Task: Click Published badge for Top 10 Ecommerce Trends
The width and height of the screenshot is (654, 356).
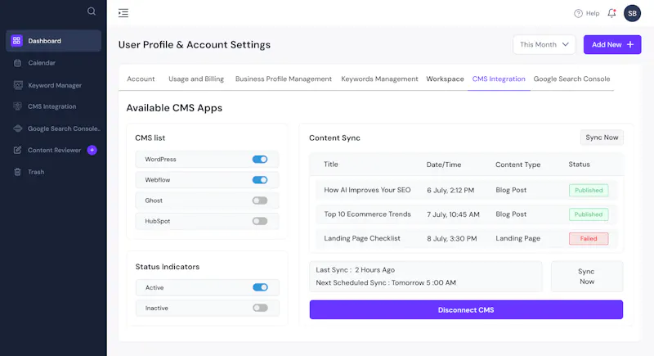Action: 589,214
